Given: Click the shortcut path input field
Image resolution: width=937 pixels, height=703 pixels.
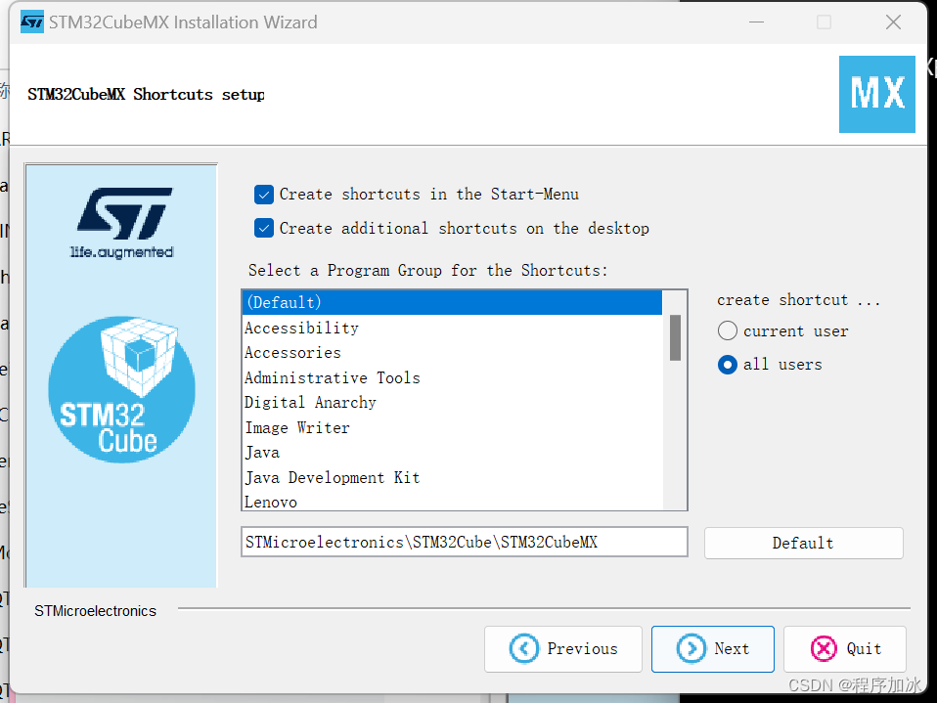Looking at the screenshot, I should (465, 542).
